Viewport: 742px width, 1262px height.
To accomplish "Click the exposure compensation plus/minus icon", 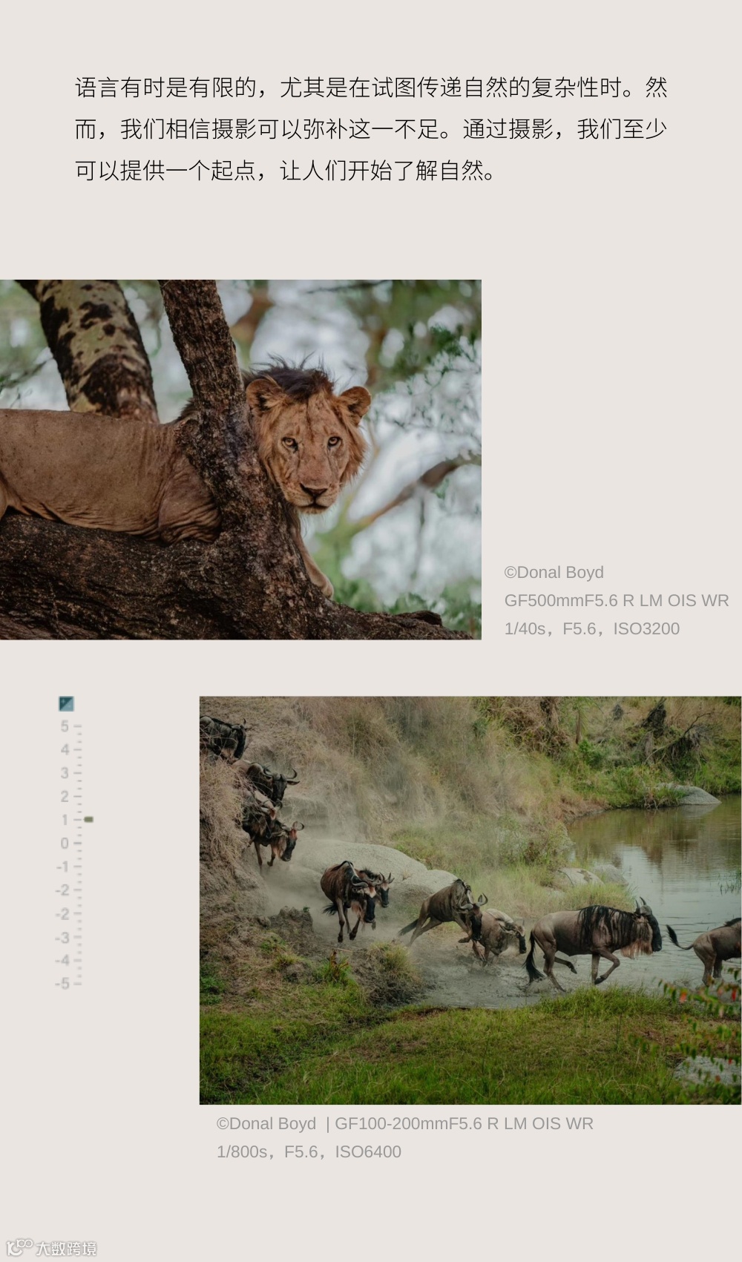I will coord(66,703).
